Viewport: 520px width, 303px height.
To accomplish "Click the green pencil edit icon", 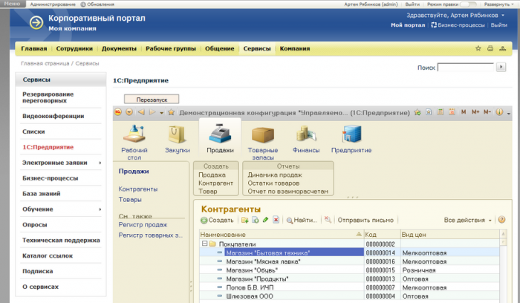I will [265, 220].
